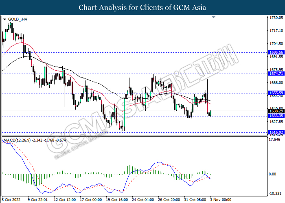The image size is (285, 203).
Task: Click the 26 Oct 20:00 time label
Action: 169,200
